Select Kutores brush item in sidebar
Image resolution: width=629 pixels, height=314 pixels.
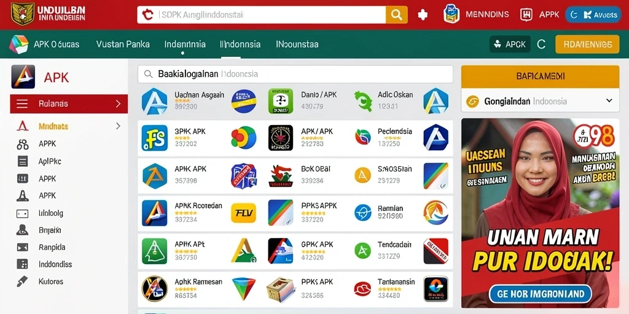50,281
